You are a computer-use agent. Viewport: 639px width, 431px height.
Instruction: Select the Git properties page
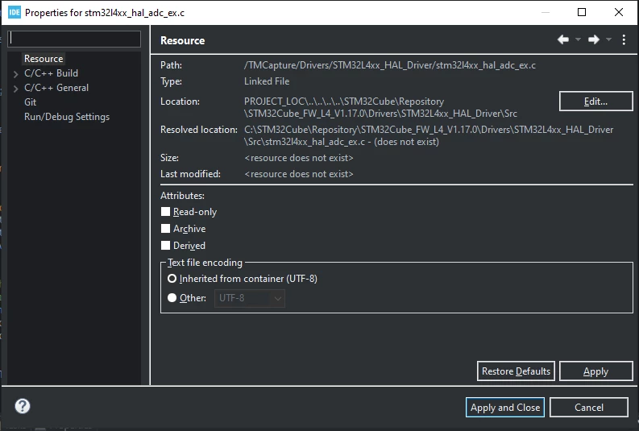tap(30, 102)
